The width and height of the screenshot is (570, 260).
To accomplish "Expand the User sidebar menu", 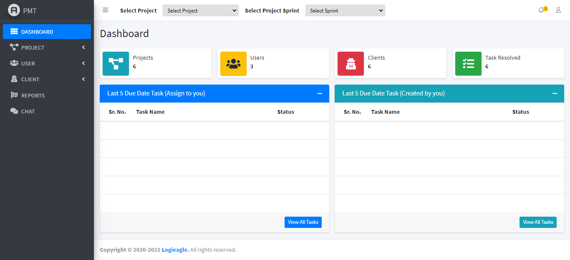I will [x=47, y=63].
